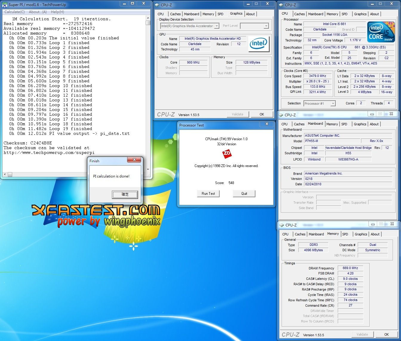This screenshot has width=401, height=341.
Task: Close the Finish dialog with its red X
Action: click(134, 160)
